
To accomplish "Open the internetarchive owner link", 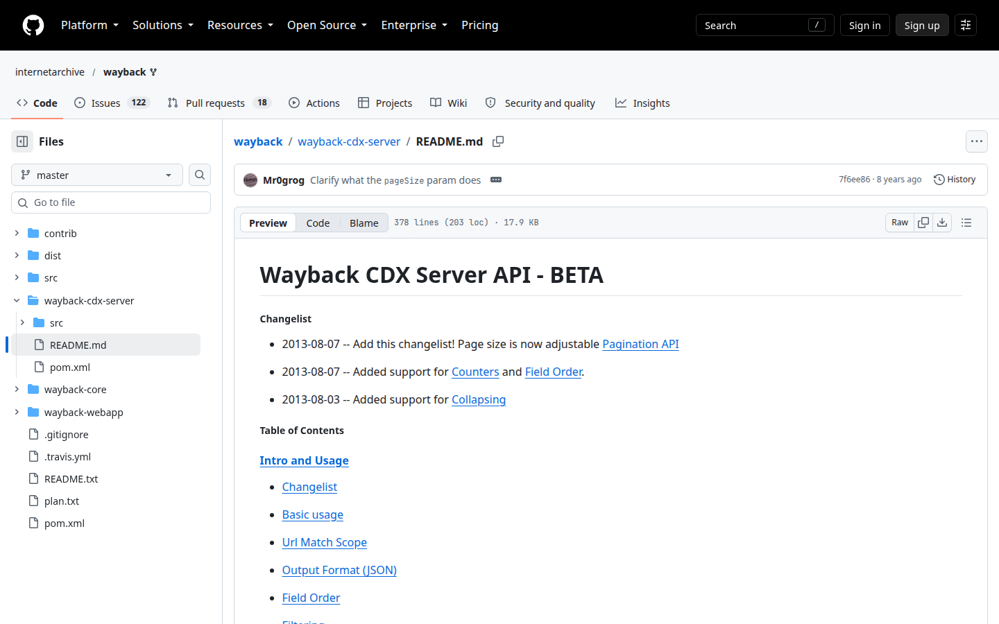I will pos(50,72).
